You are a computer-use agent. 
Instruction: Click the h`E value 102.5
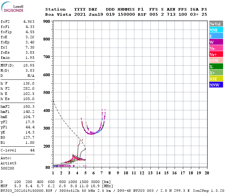click(x=29, y=94)
